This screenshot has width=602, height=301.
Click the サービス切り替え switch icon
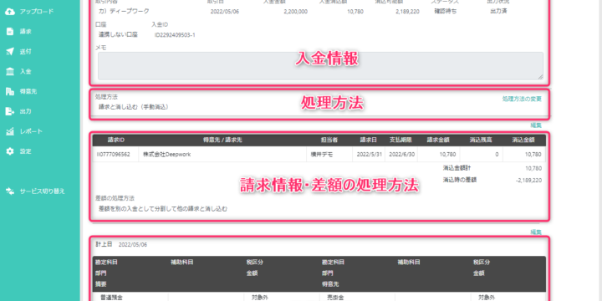click(x=10, y=191)
